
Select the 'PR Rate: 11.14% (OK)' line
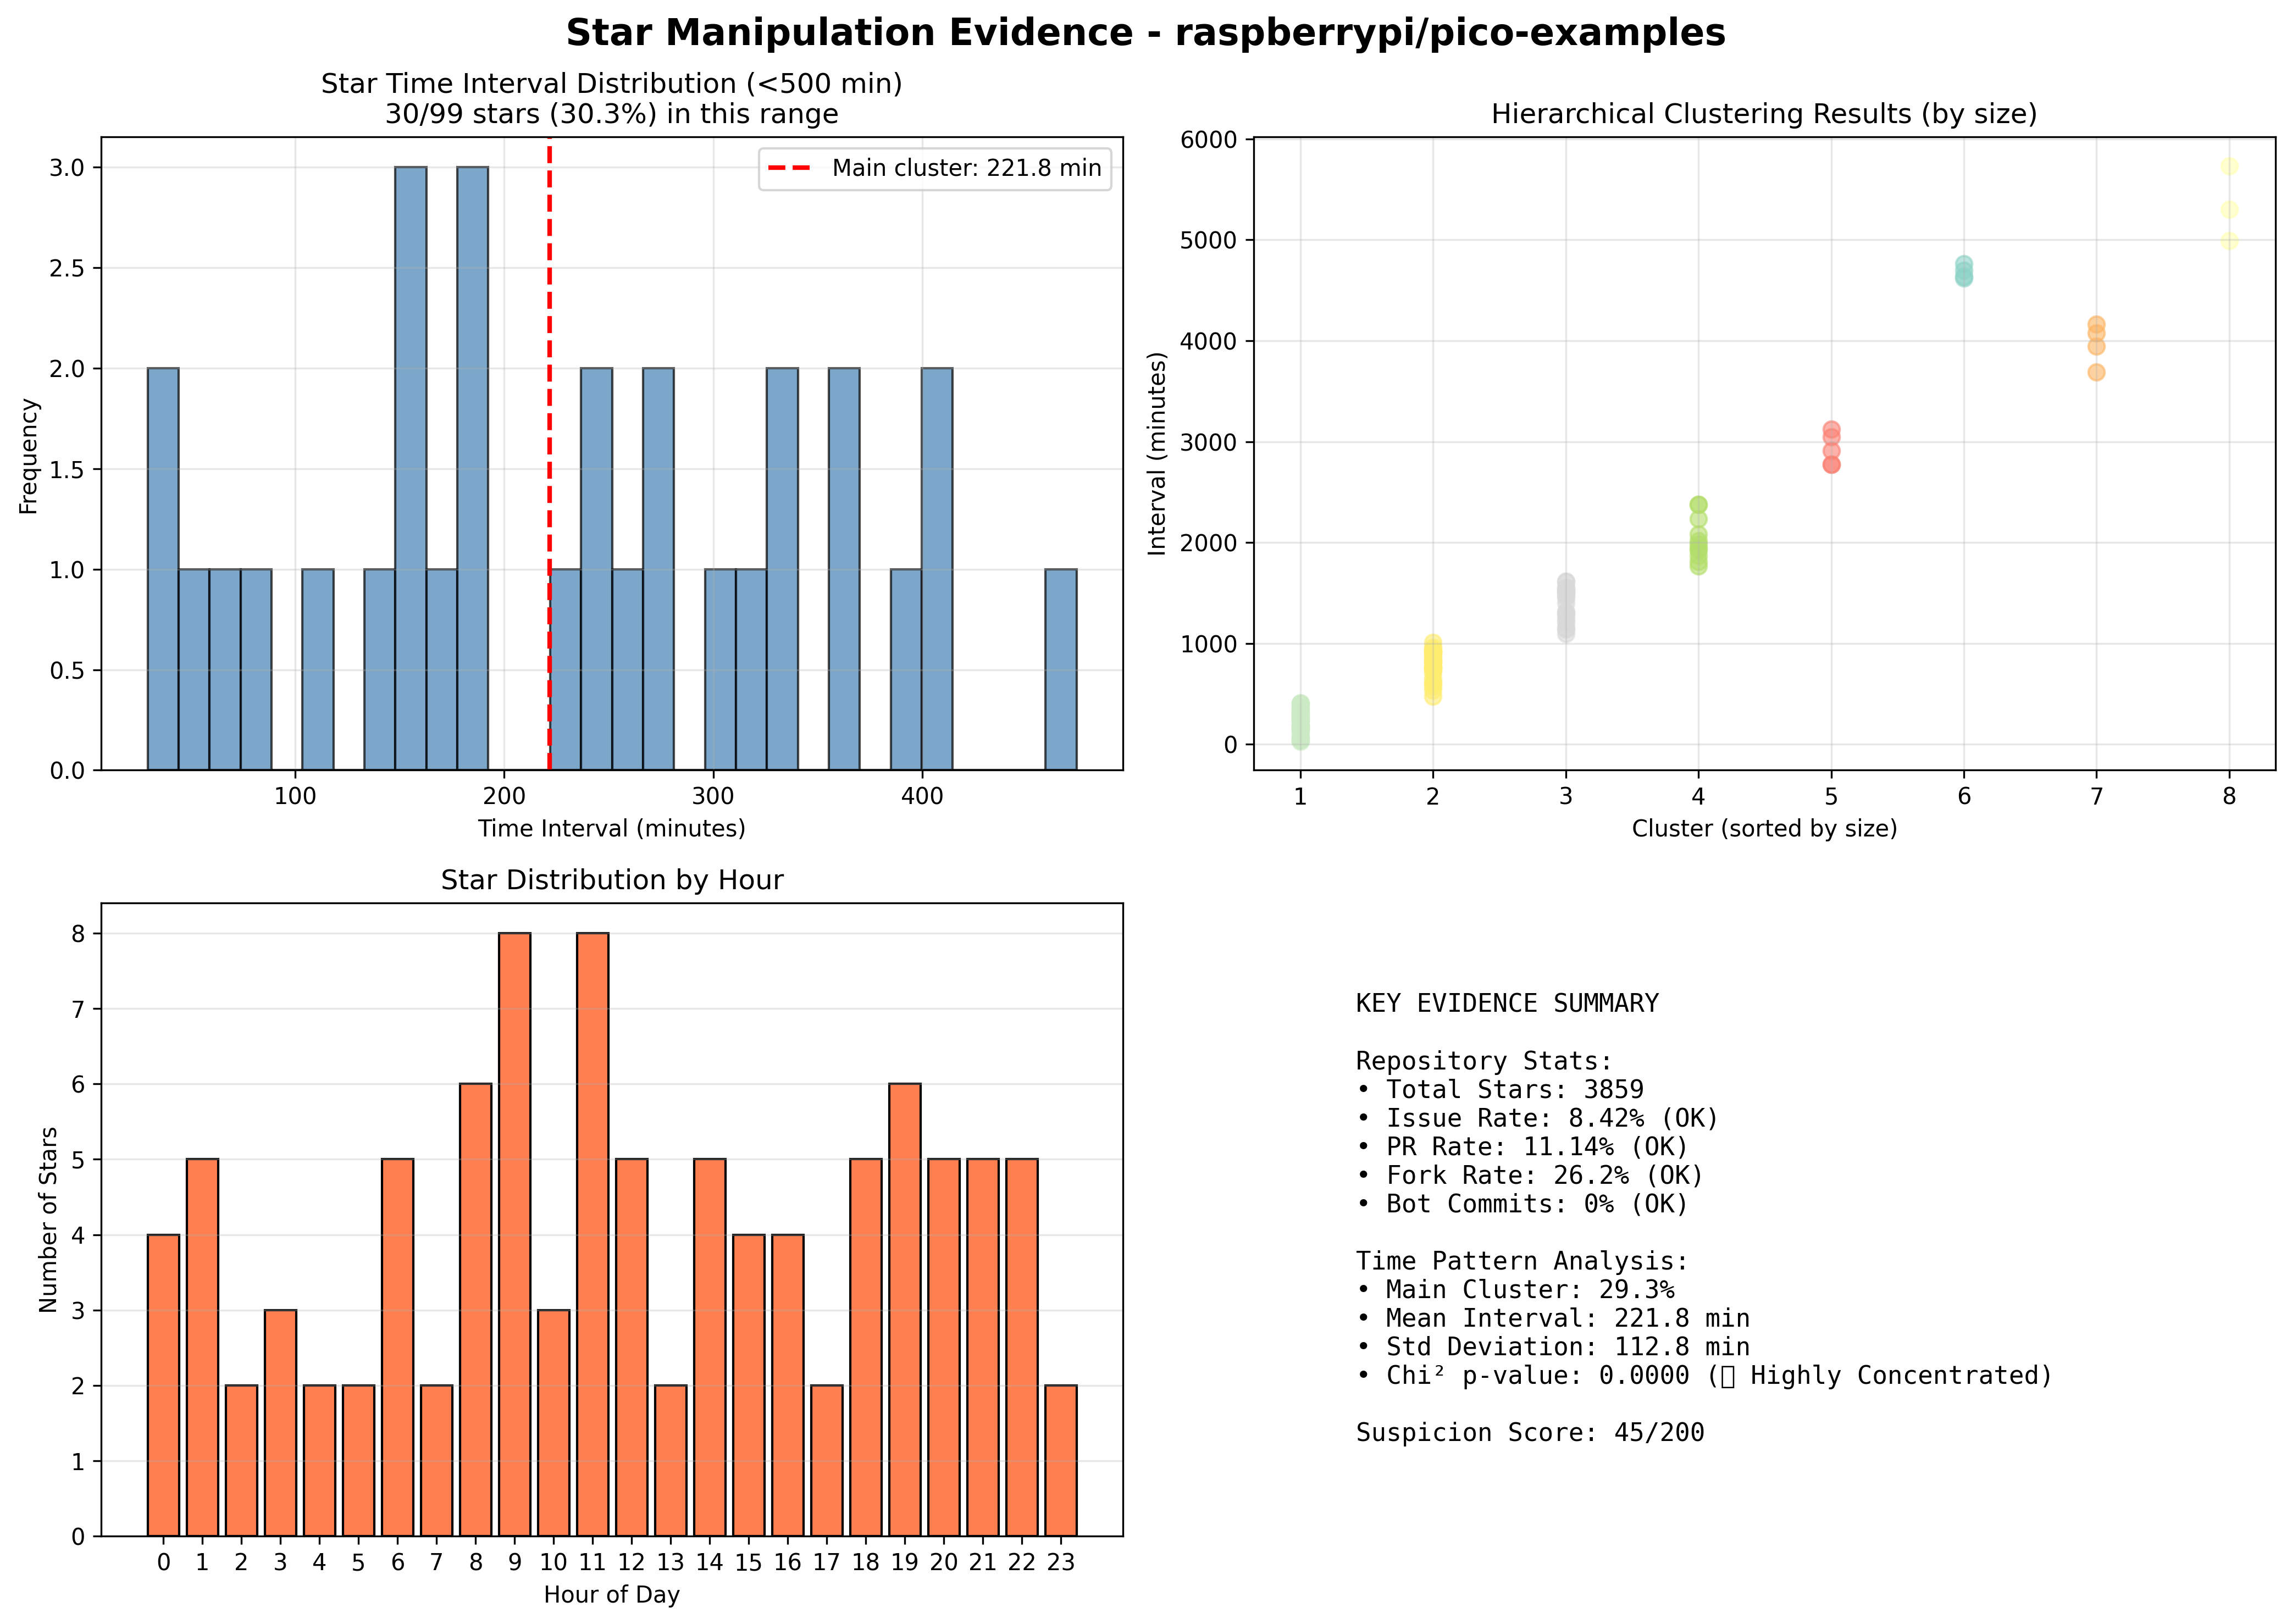[1522, 1147]
